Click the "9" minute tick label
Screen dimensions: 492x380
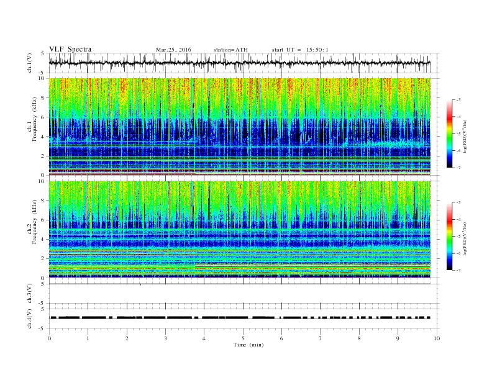click(x=398, y=338)
